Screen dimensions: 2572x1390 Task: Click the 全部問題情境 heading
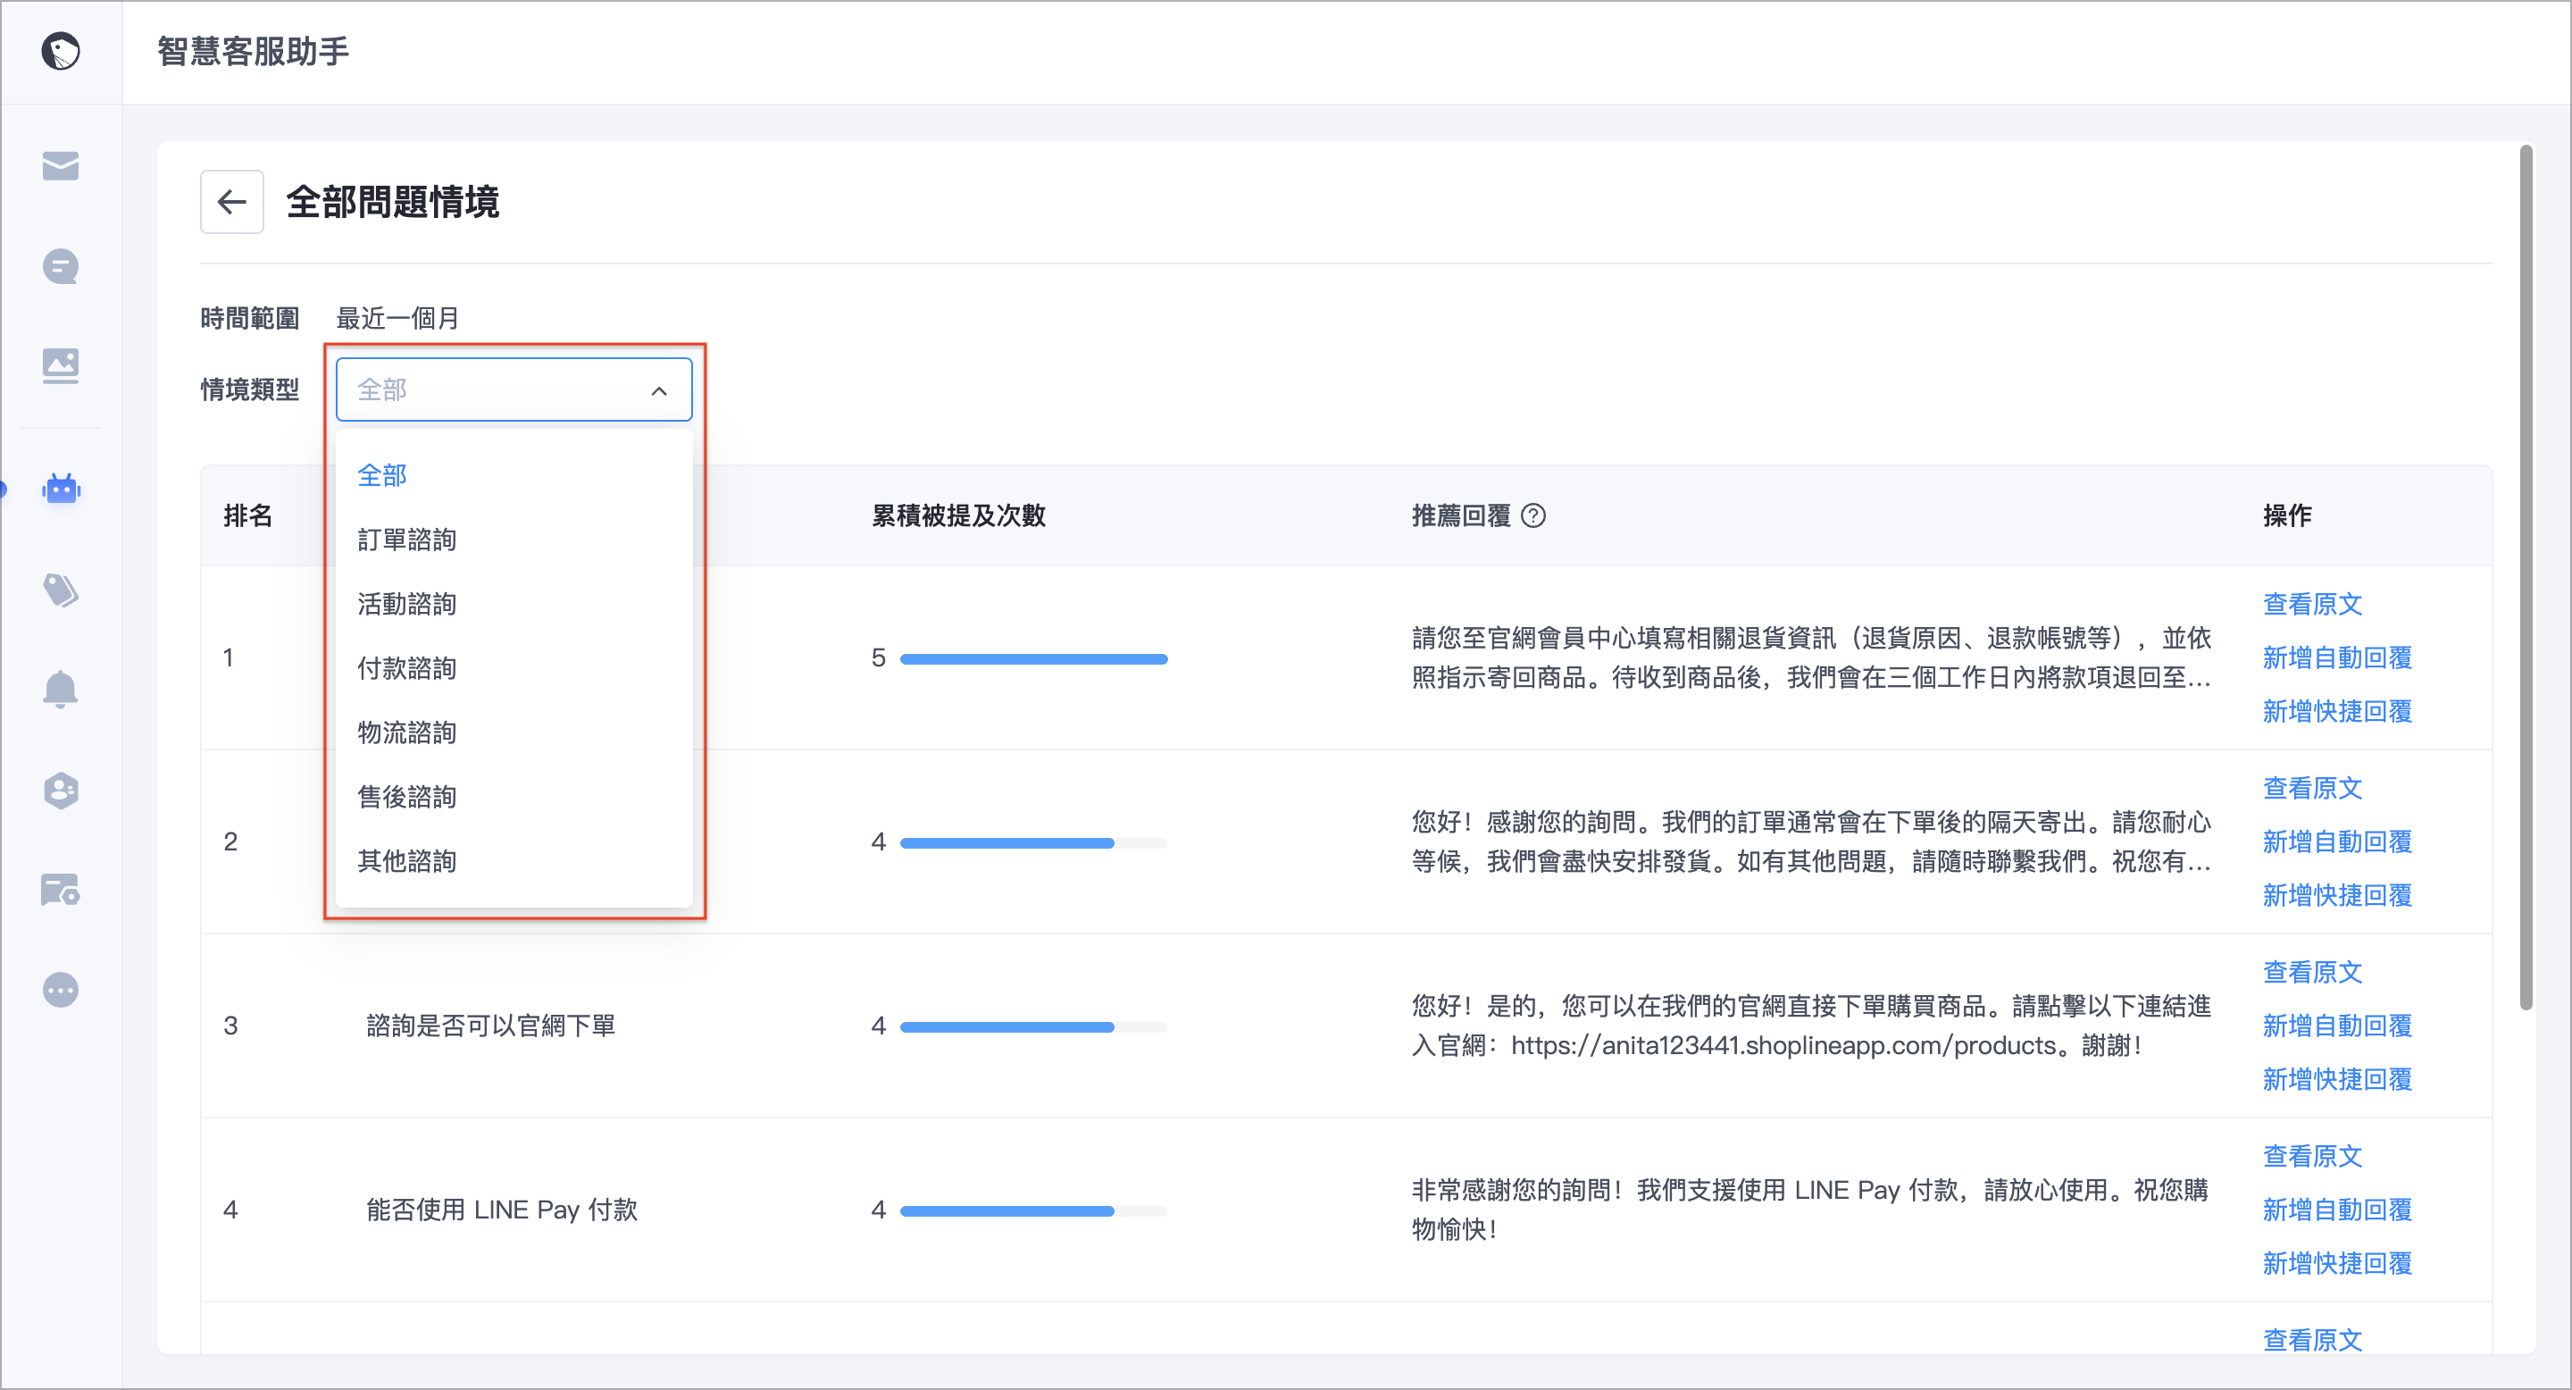[x=392, y=202]
